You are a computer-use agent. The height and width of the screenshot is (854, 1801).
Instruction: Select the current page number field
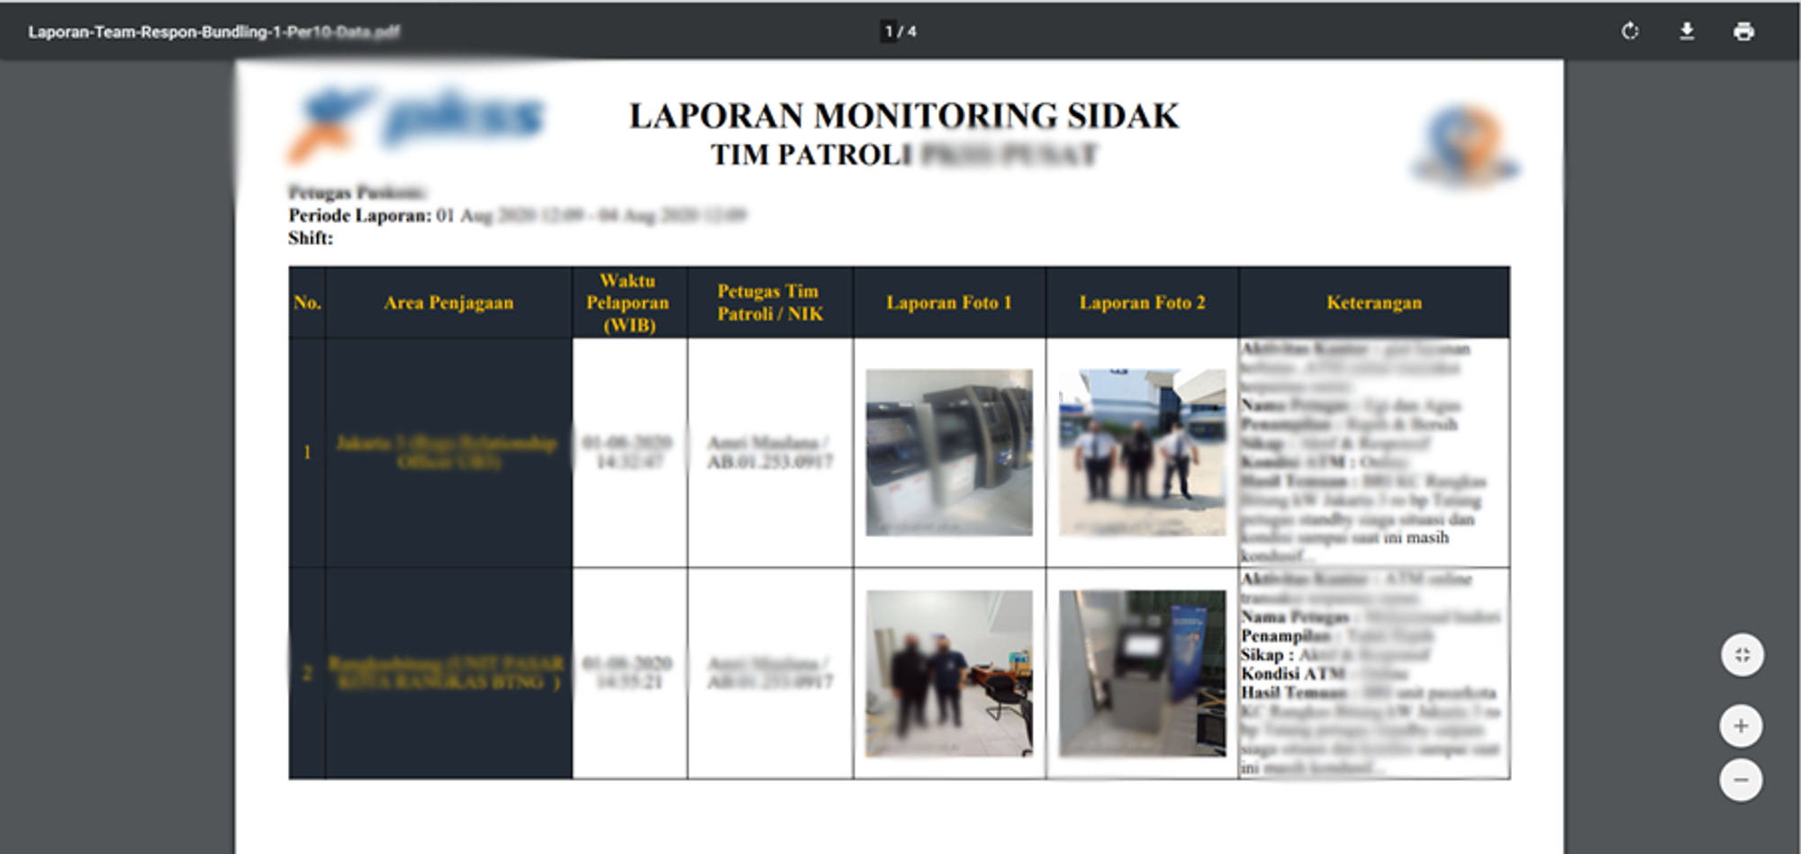tap(889, 31)
